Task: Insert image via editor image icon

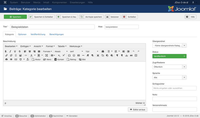Action: click(20, 55)
